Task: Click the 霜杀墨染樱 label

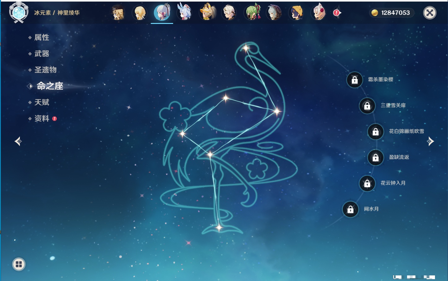Action: (380, 79)
